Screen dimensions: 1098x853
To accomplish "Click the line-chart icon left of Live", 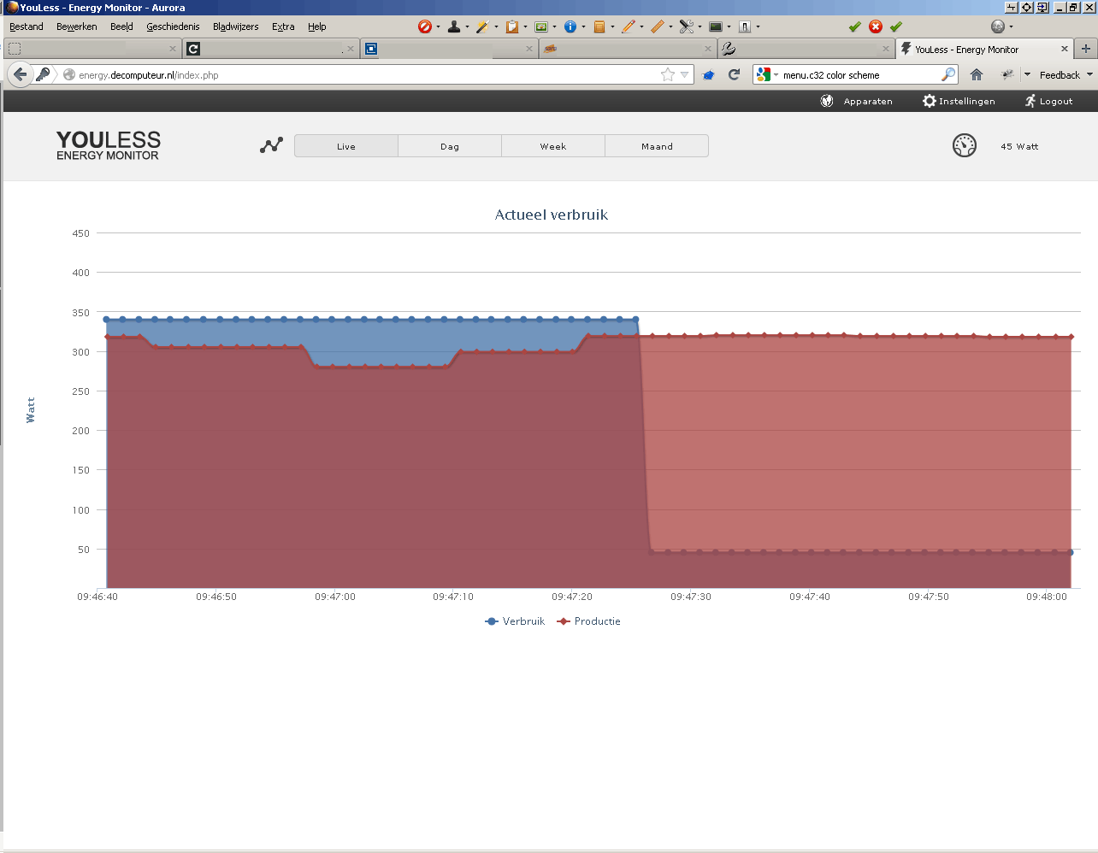I will [271, 145].
